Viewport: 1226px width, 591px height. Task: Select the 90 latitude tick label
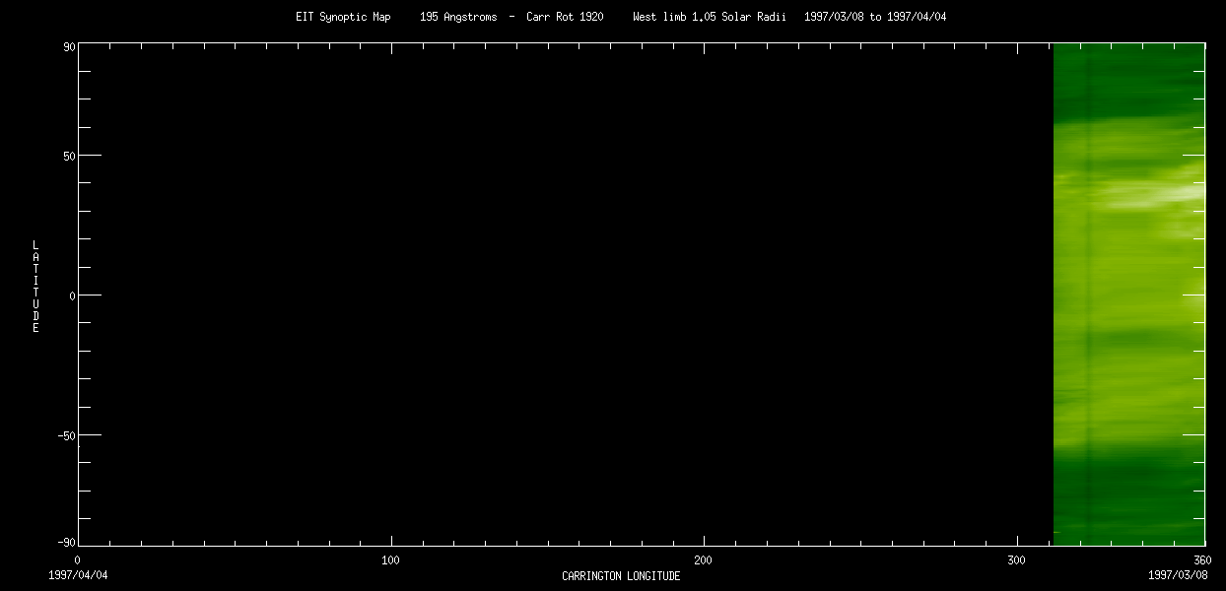pyautogui.click(x=70, y=46)
